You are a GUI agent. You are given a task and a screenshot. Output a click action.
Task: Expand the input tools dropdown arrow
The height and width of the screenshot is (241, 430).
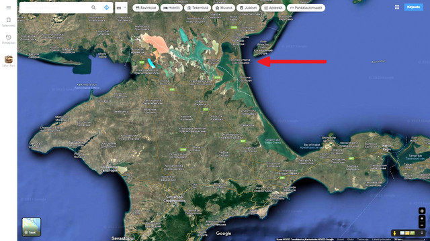point(125,7)
